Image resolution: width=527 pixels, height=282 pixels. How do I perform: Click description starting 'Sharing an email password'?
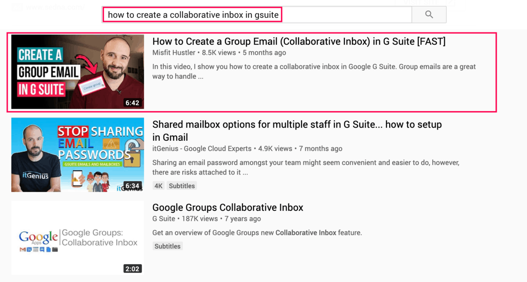pyautogui.click(x=306, y=167)
